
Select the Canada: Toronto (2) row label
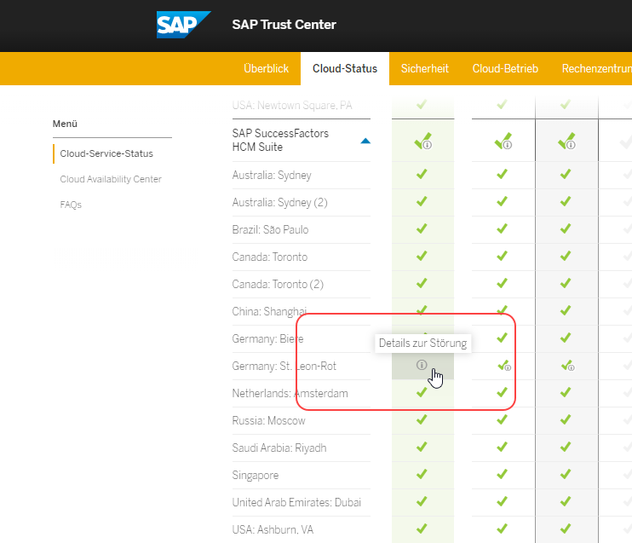278,285
